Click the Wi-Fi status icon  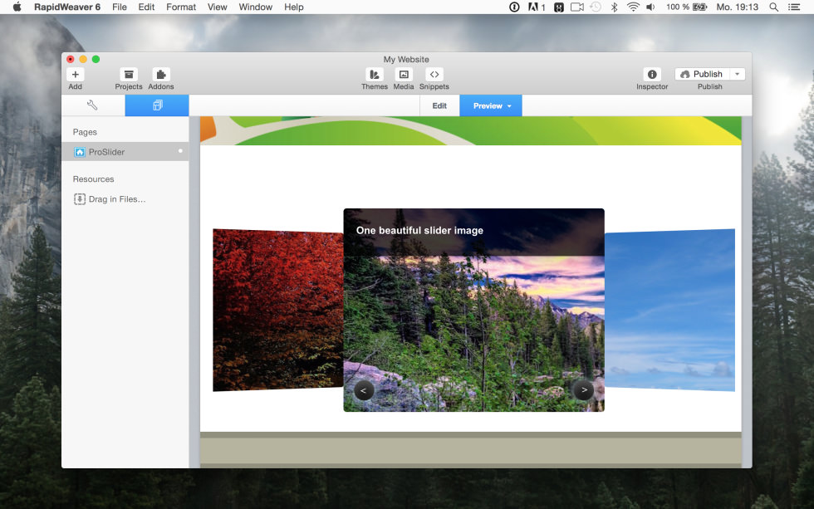[x=633, y=7]
